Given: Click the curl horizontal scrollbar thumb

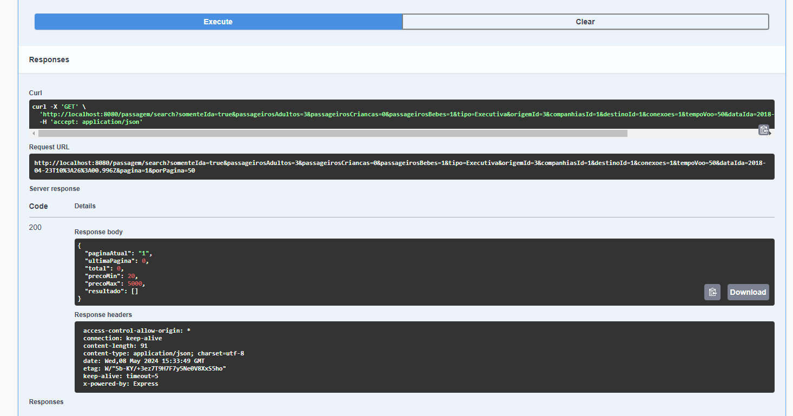Looking at the screenshot, I should coord(333,133).
